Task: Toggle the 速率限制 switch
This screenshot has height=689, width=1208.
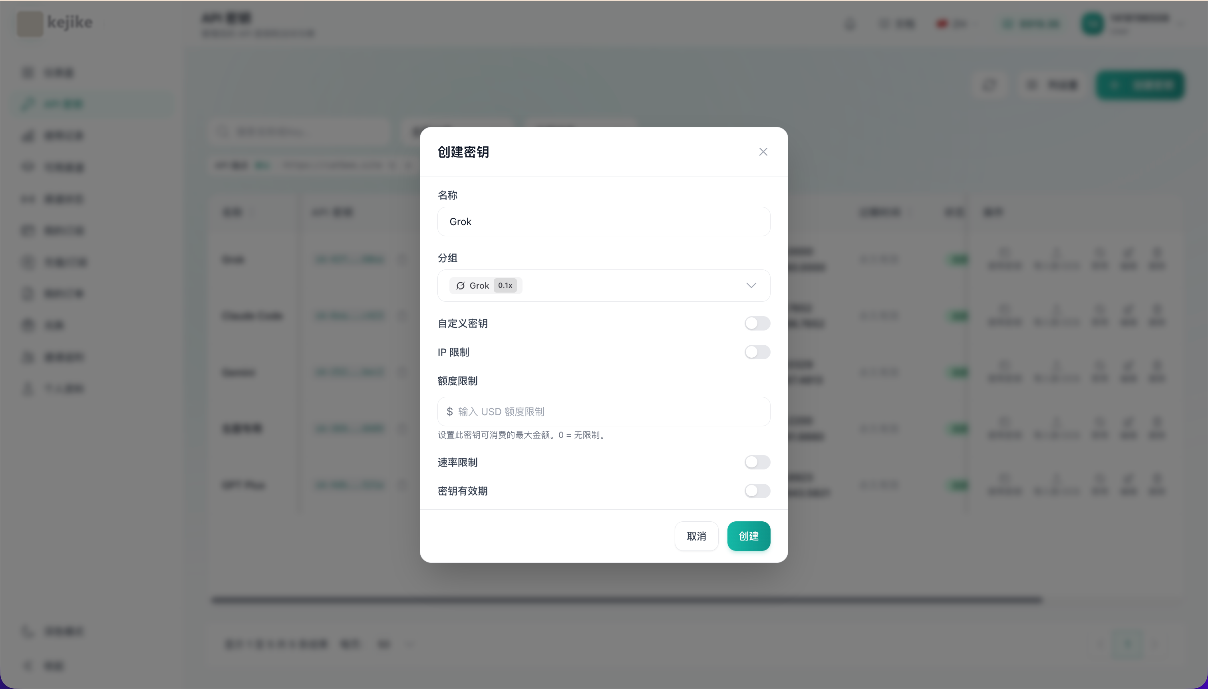Action: coord(757,462)
